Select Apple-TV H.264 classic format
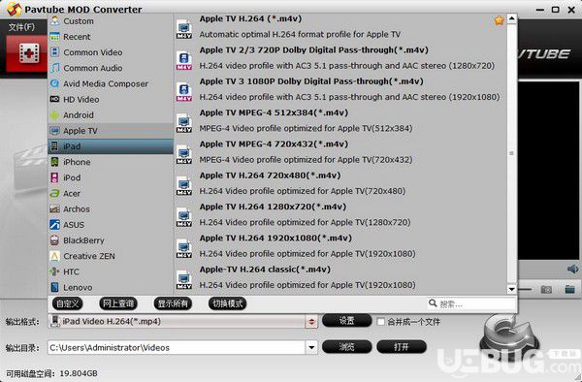 [340, 277]
